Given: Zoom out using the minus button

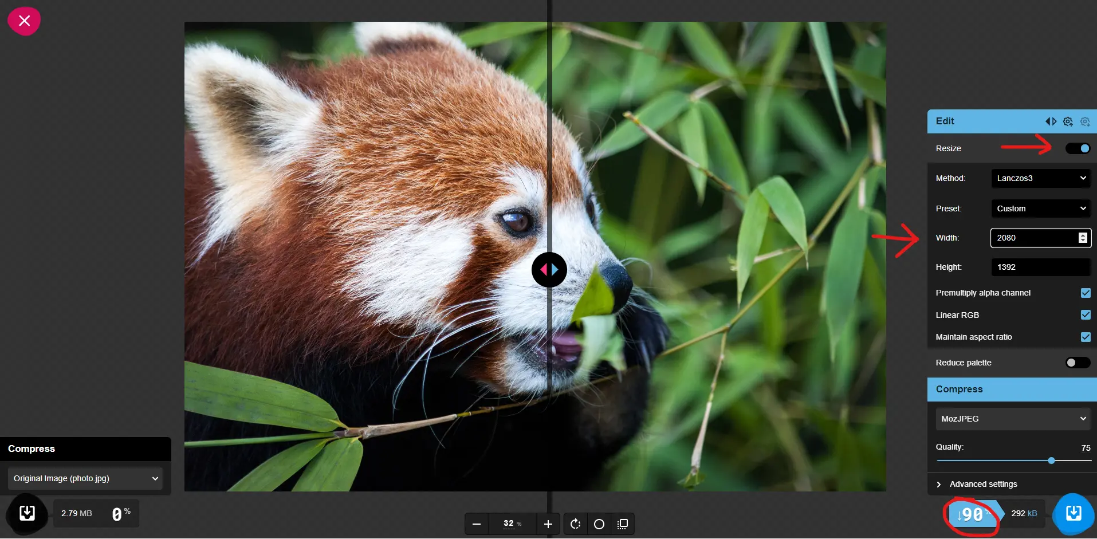Looking at the screenshot, I should tap(477, 524).
